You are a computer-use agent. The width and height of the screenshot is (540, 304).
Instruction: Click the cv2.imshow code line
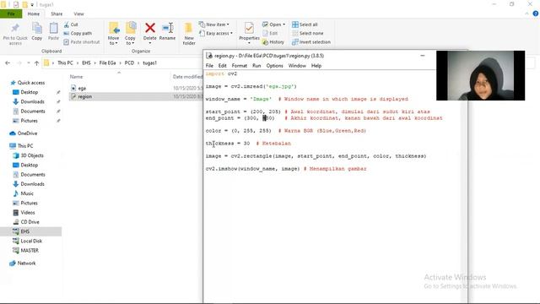[286, 169]
